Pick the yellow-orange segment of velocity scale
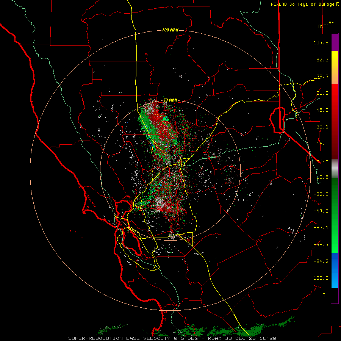This screenshot has width=341, height=341. point(335,67)
